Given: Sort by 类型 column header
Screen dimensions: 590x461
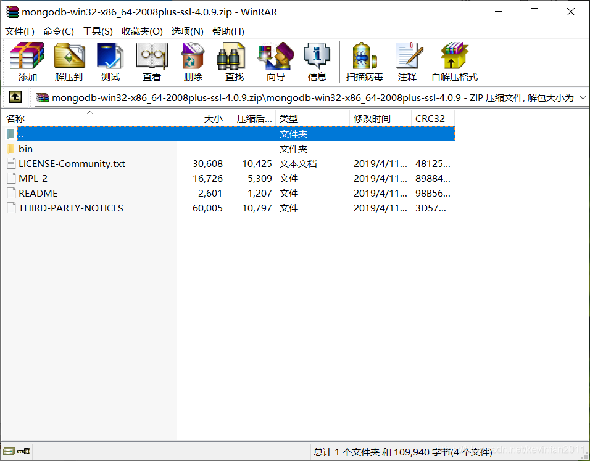Looking at the screenshot, I should [x=313, y=119].
